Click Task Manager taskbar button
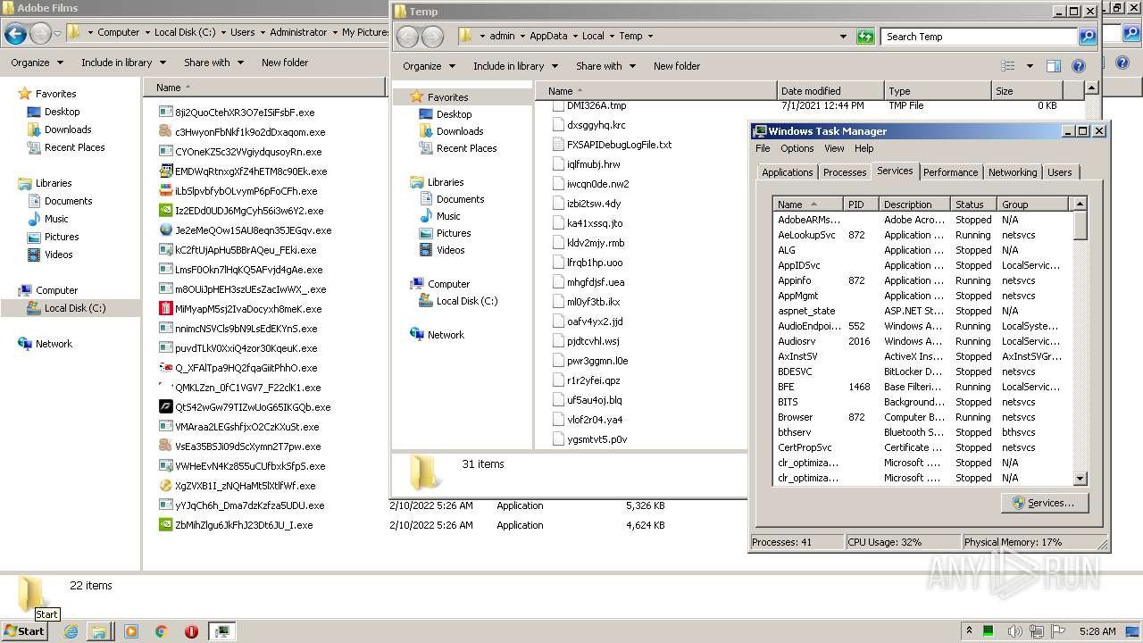 tap(222, 631)
